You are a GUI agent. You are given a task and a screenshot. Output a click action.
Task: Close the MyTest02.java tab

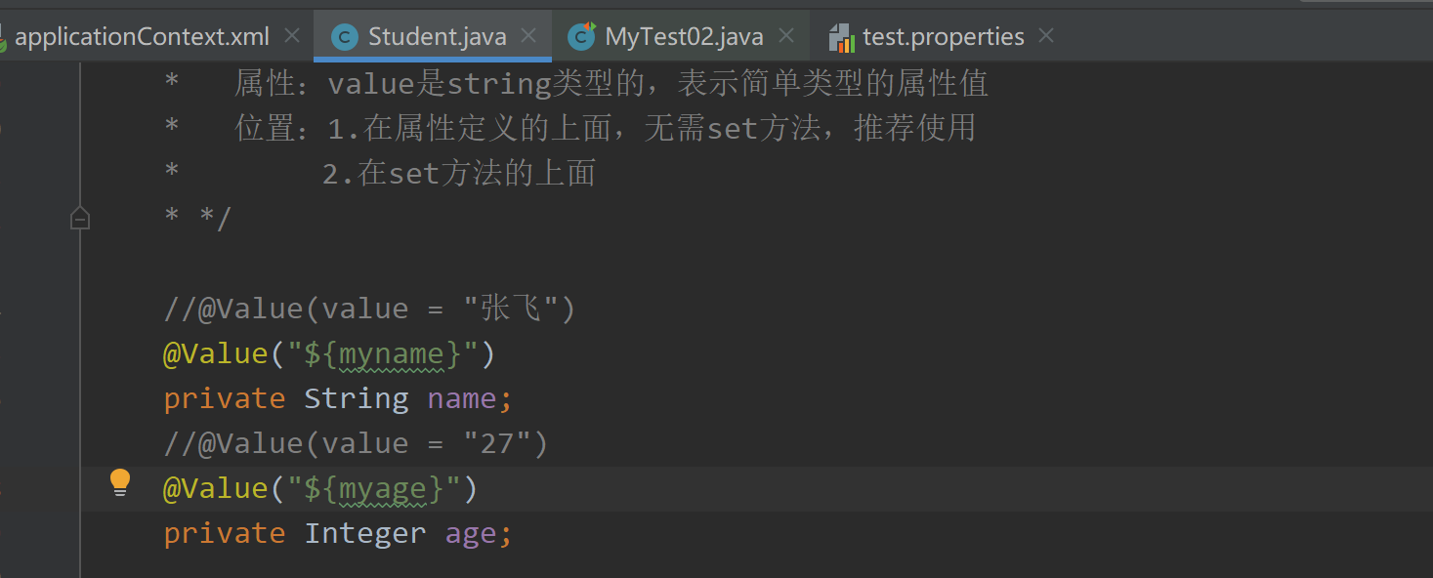[784, 36]
